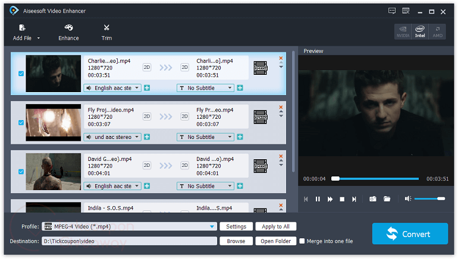Add audio track to Fly Project video
Image resolution: width=458 pixels, height=259 pixels.
pyautogui.click(x=146, y=137)
